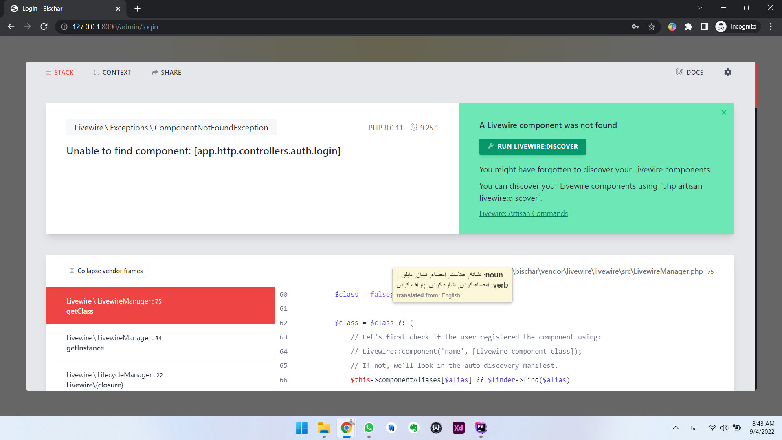Open the tab search chevron

pos(700,7)
